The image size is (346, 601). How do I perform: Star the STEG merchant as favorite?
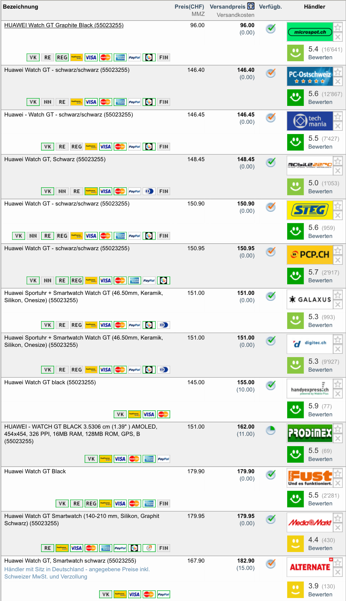[x=337, y=206]
